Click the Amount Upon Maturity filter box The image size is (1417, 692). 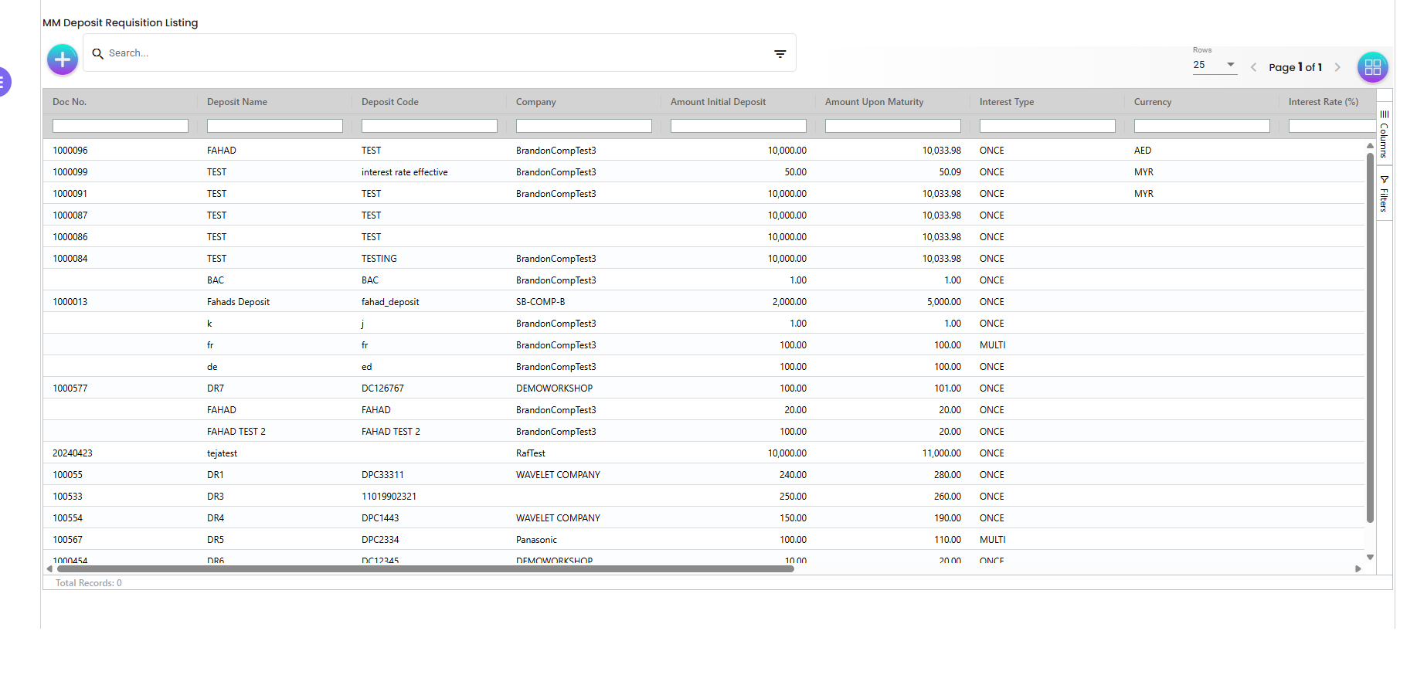pyautogui.click(x=893, y=126)
